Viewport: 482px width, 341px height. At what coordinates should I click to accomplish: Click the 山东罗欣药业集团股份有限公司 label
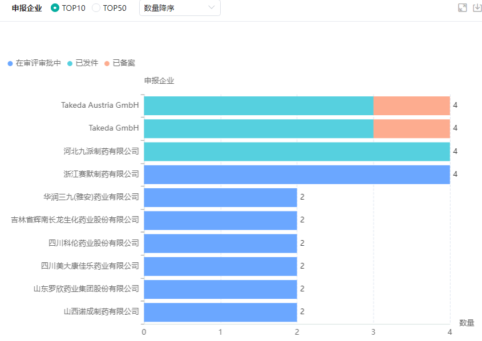(x=86, y=289)
